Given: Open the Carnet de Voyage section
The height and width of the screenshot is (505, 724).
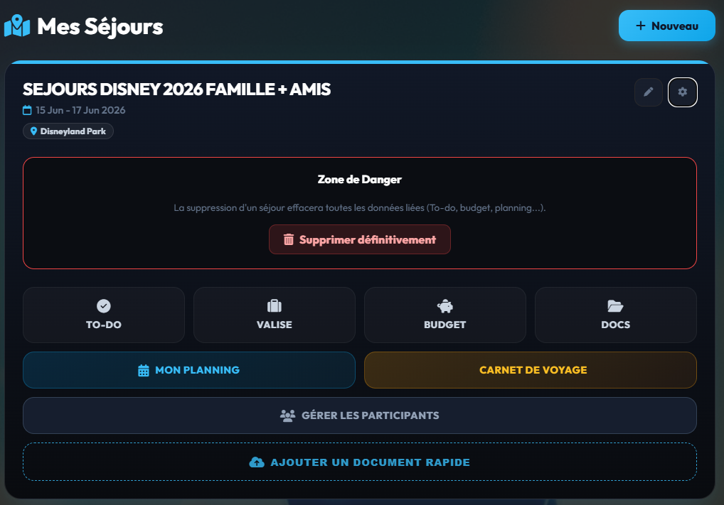Looking at the screenshot, I should 531,370.
